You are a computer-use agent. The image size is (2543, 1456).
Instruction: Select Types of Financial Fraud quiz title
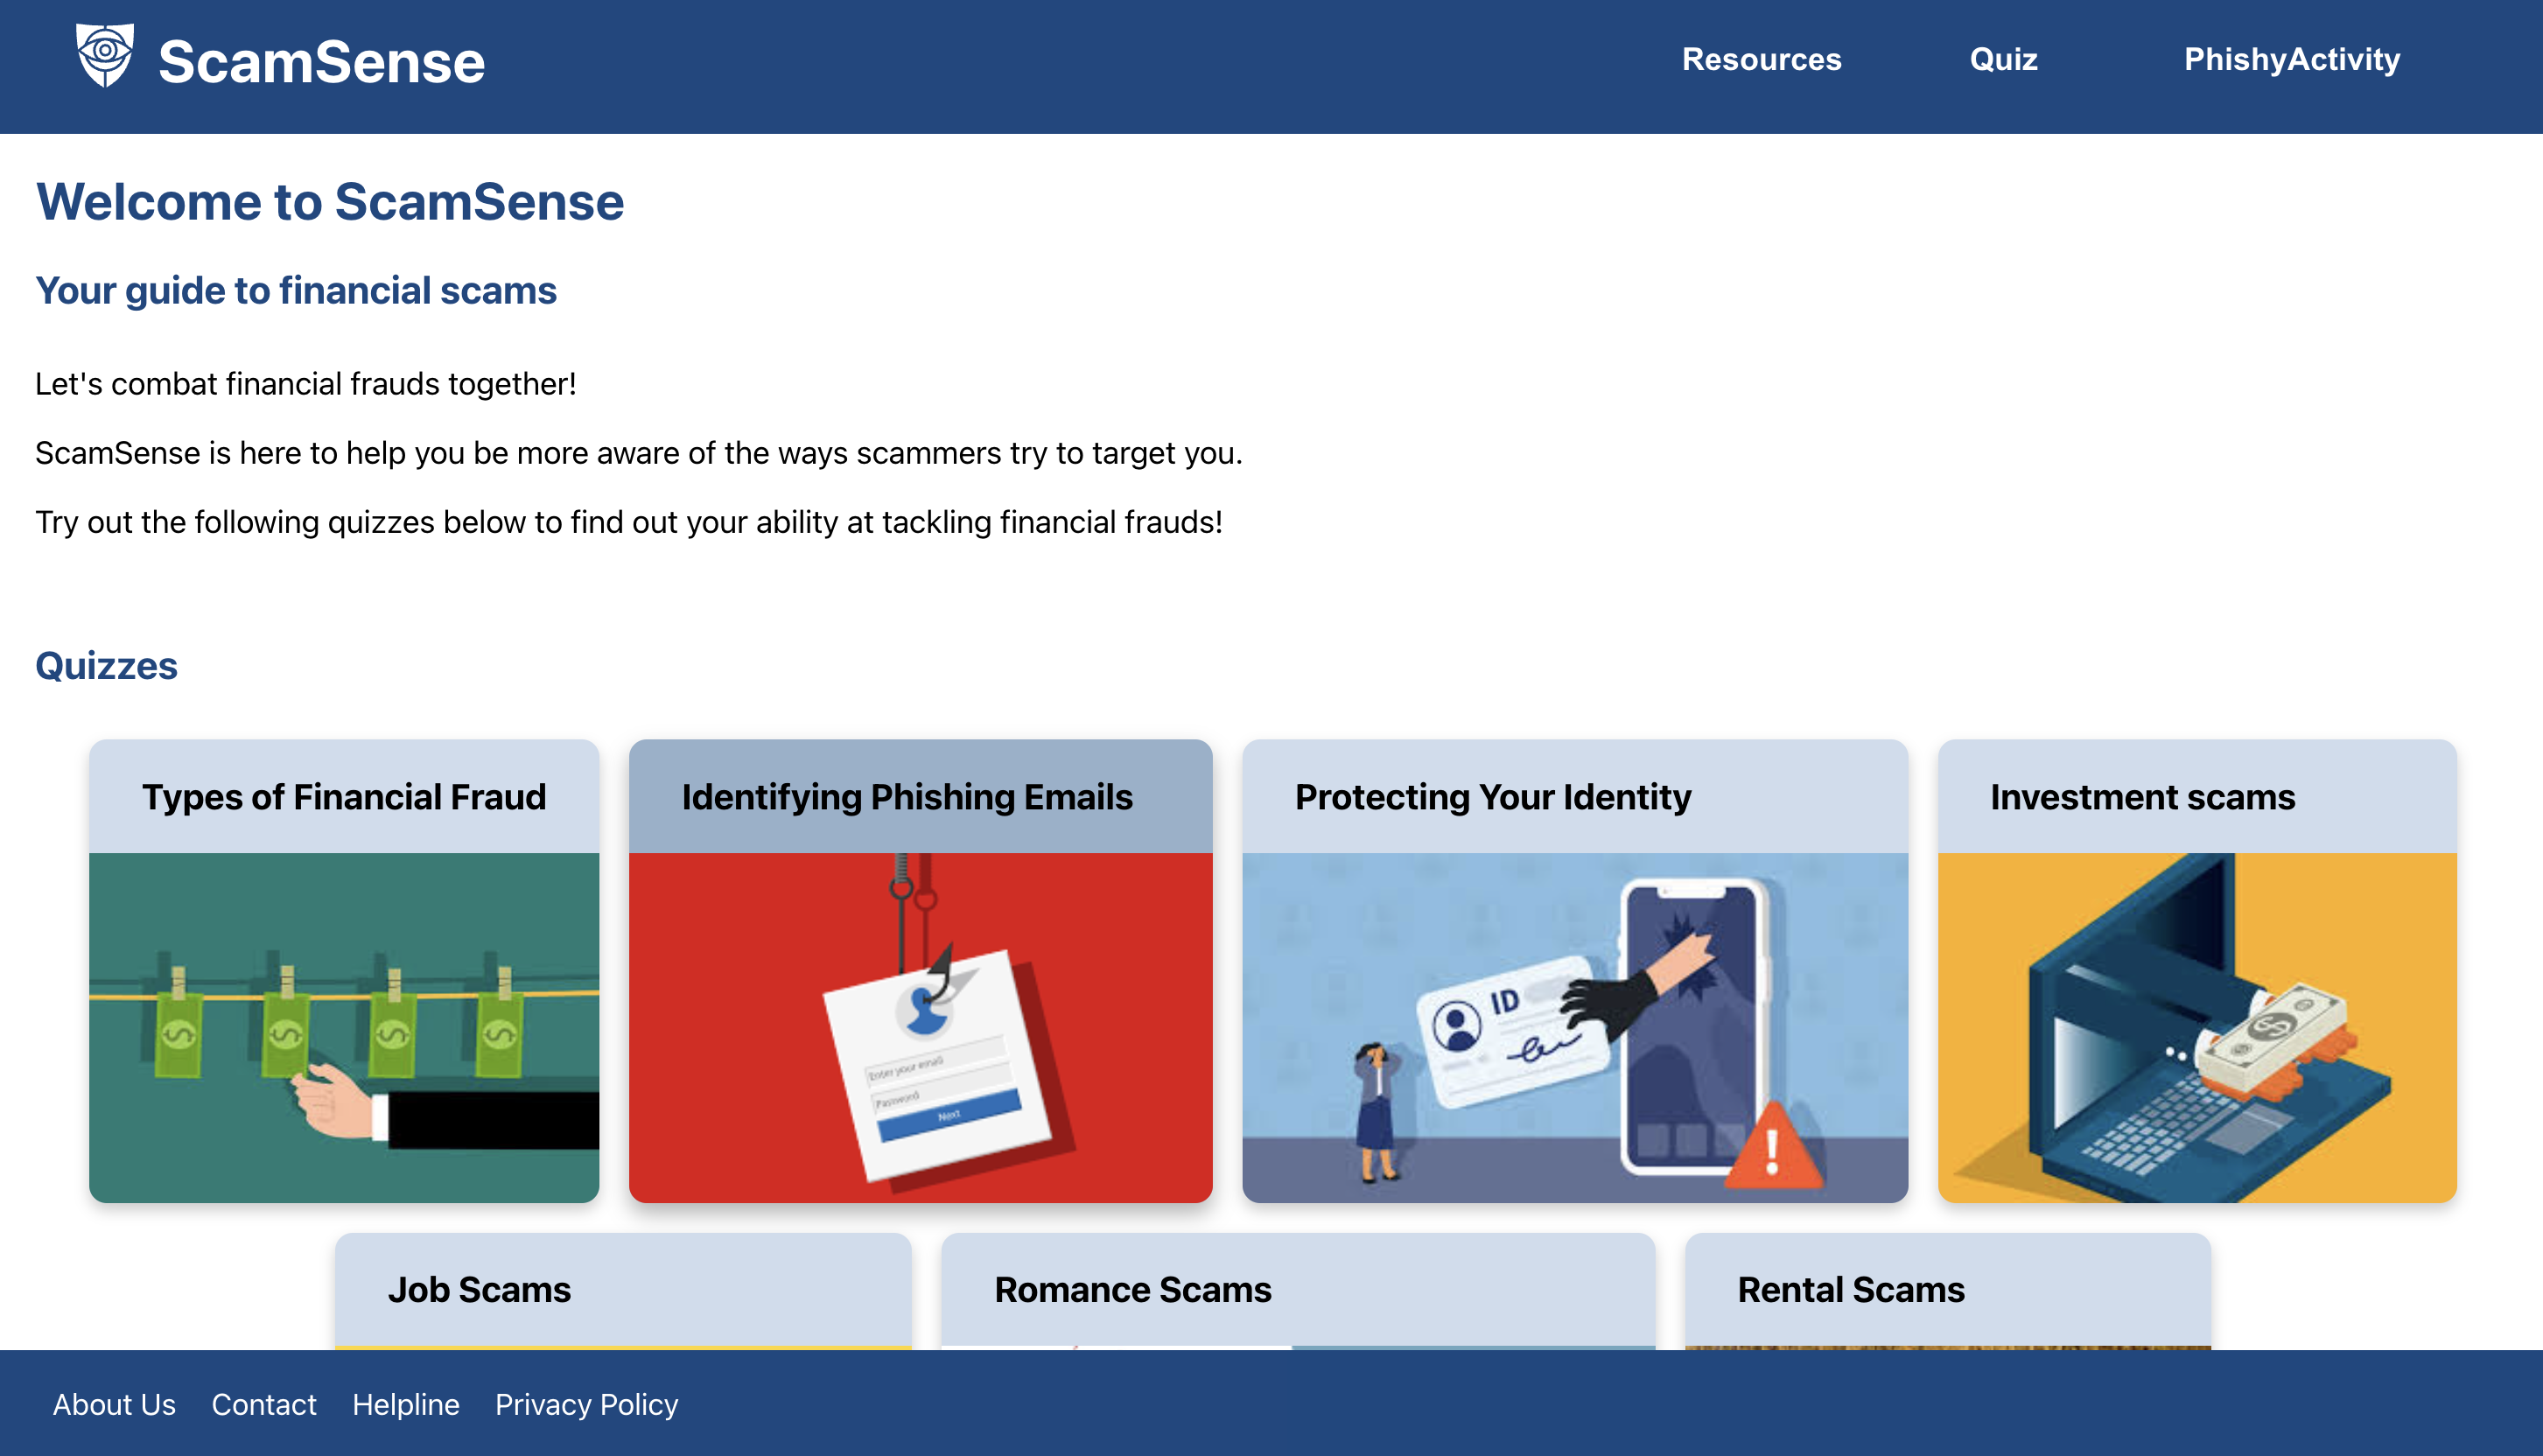344,797
